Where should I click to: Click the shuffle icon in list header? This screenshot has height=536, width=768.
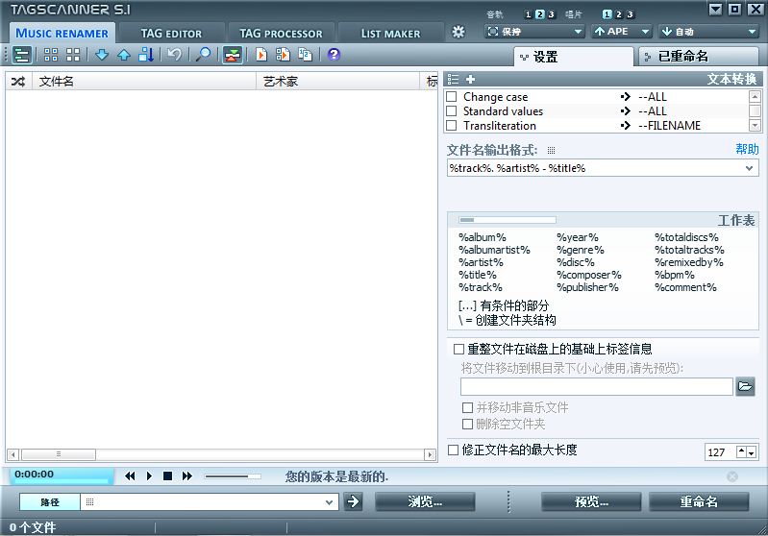[17, 82]
